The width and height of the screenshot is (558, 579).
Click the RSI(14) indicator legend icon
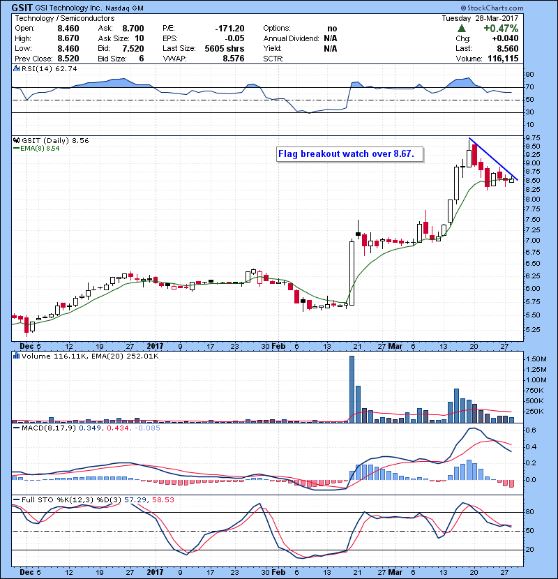pyautogui.click(x=17, y=68)
